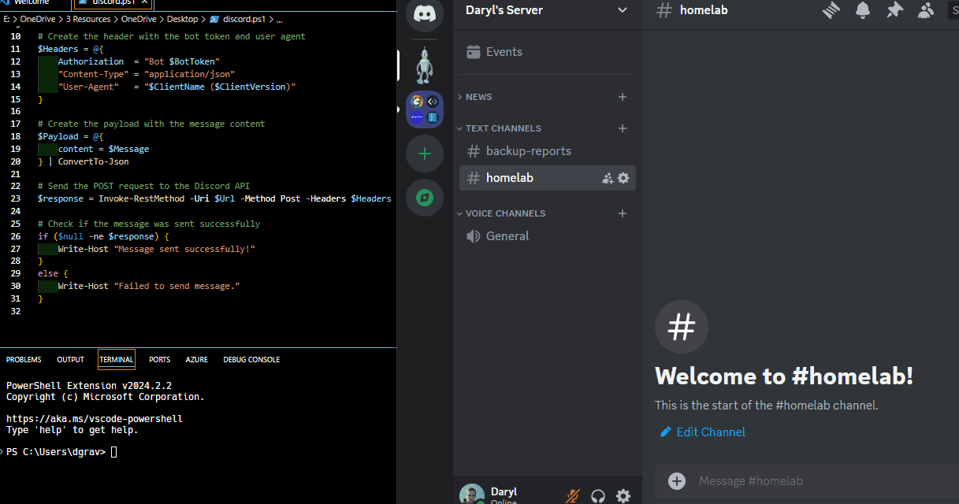Click the Add a Server plus icon
This screenshot has height=504, width=959.
(x=425, y=154)
